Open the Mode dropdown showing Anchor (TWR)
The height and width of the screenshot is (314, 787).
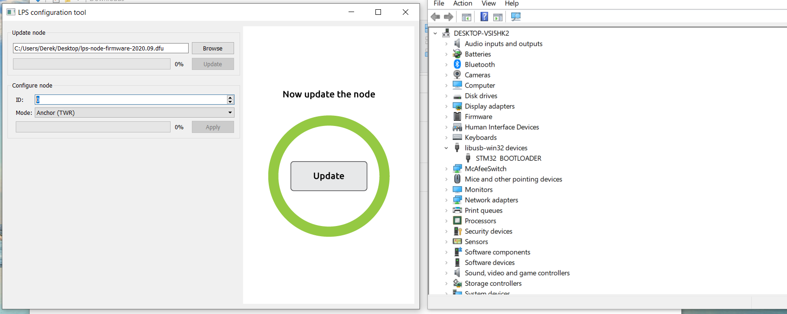pyautogui.click(x=134, y=113)
